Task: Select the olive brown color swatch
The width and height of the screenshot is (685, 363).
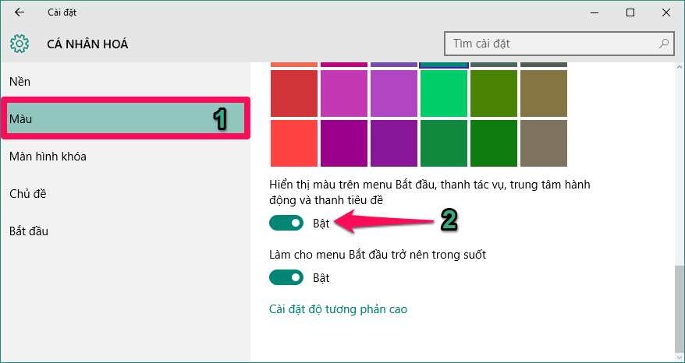Action: click(x=544, y=93)
